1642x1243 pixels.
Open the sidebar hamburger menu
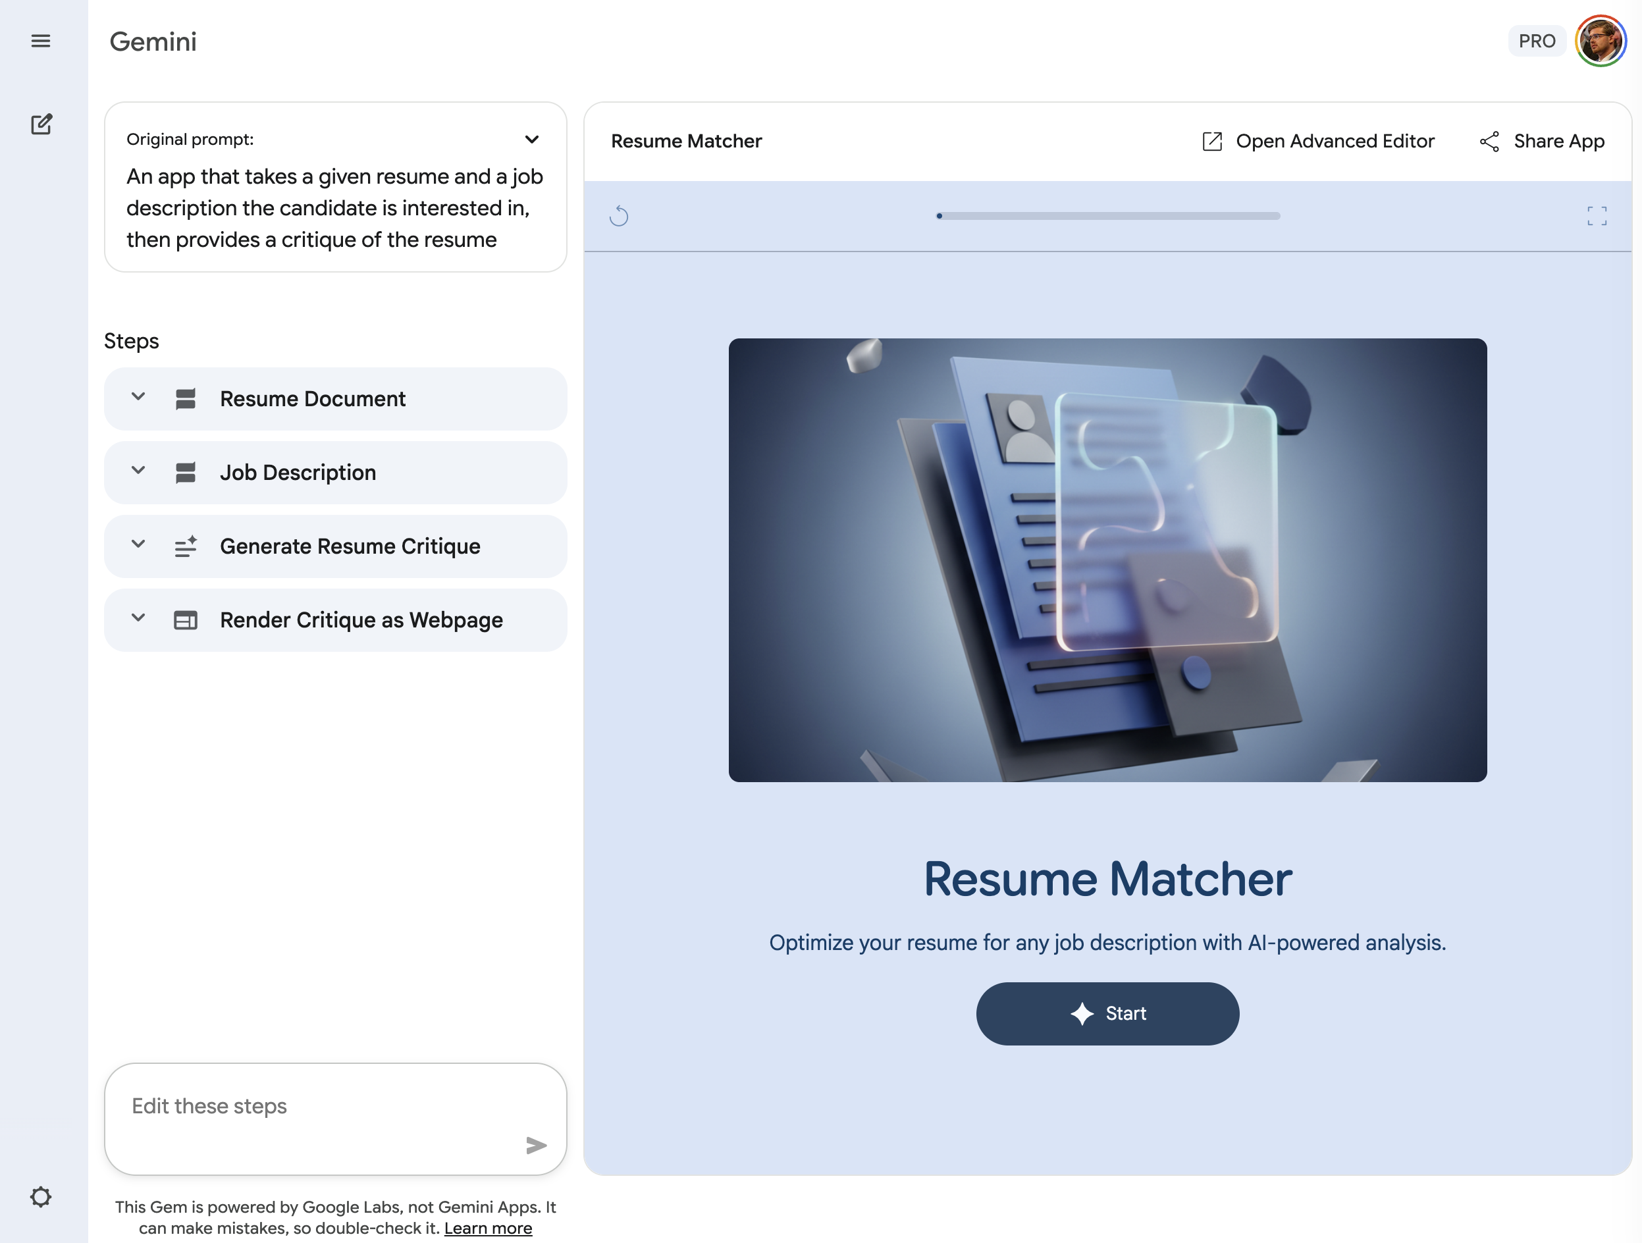(x=41, y=41)
